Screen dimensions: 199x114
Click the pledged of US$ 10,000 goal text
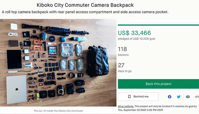click(x=136, y=39)
